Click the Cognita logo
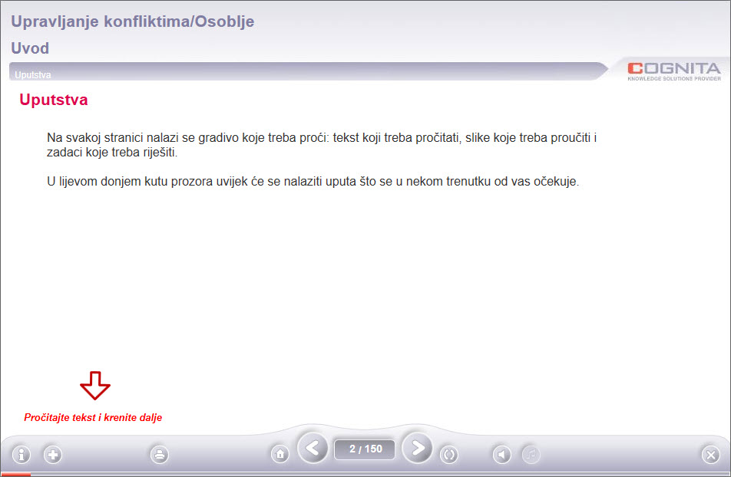 point(673,71)
